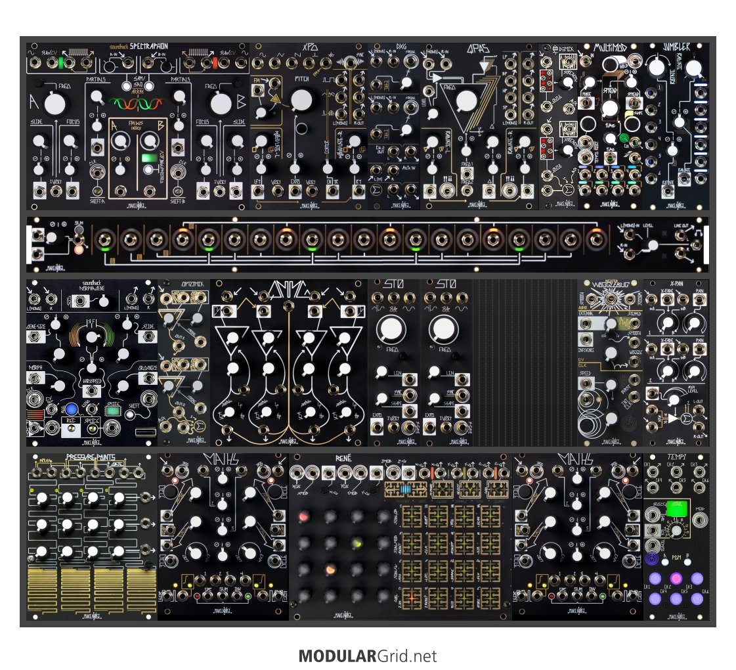Select the Morphagene module
Viewport: 736px width, 670px height.
coord(92,363)
